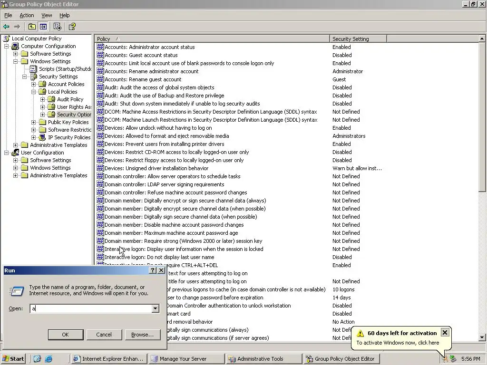Click the vertical scrollbar up arrow
The height and width of the screenshot is (365, 487).
pyautogui.click(x=482, y=38)
